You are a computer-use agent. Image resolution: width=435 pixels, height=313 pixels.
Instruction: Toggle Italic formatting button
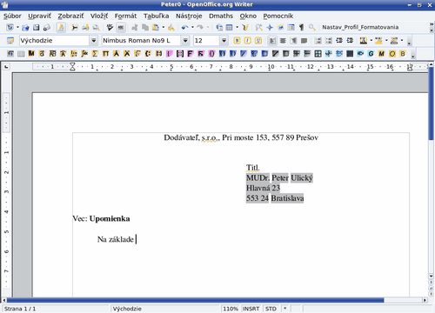click(248, 41)
